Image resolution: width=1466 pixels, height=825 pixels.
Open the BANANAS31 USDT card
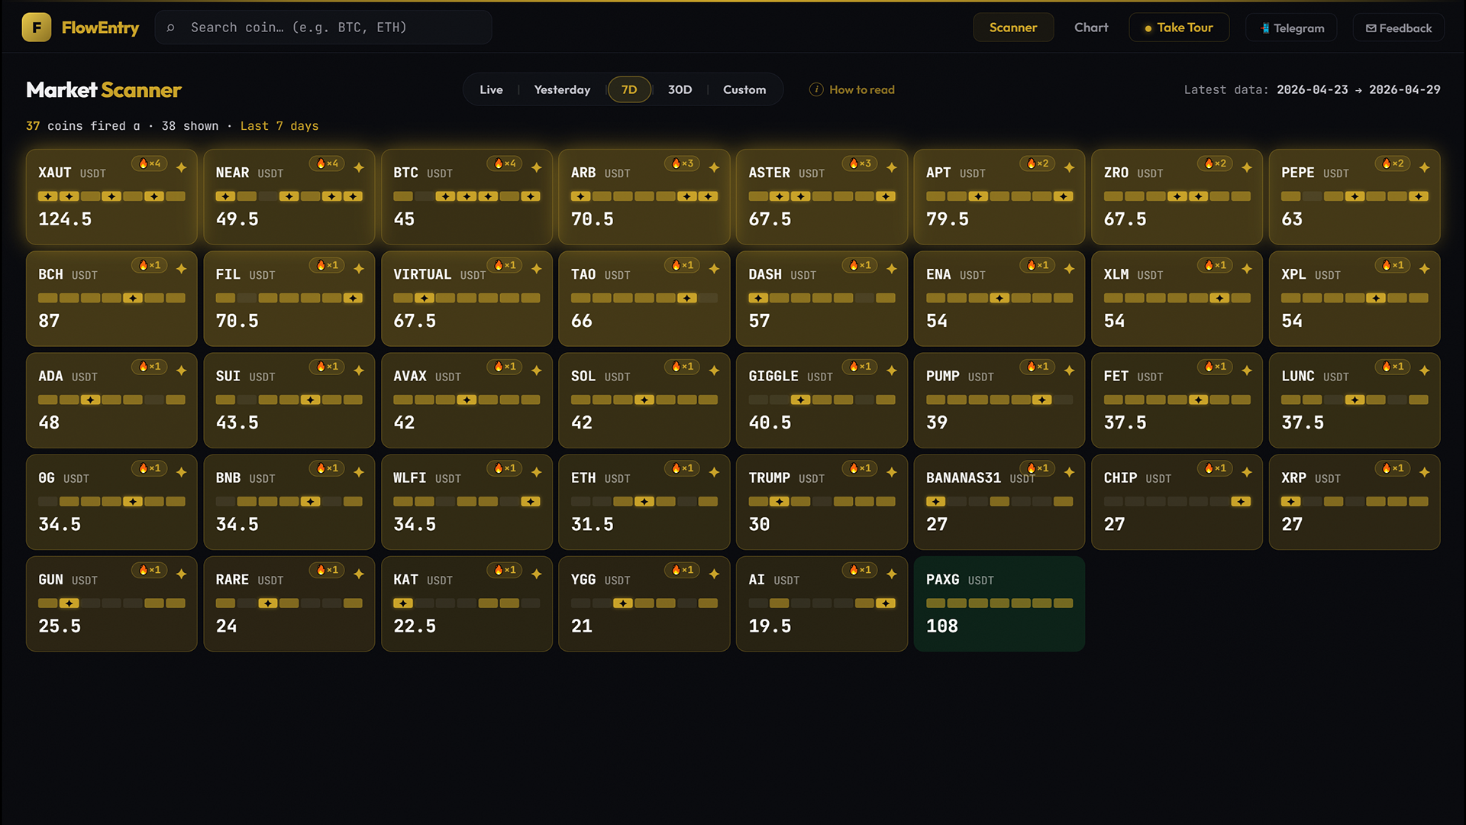point(999,502)
